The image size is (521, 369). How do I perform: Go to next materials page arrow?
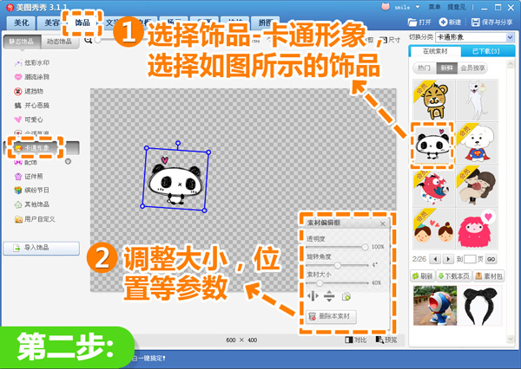tap(448, 259)
